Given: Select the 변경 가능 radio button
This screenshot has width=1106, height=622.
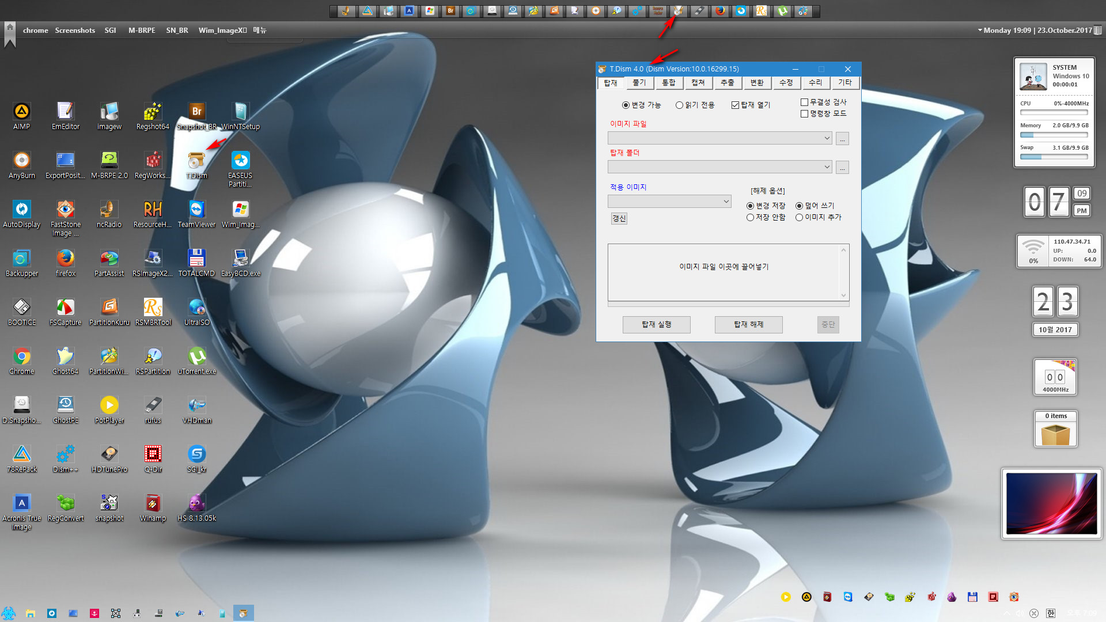Looking at the screenshot, I should pos(641,105).
